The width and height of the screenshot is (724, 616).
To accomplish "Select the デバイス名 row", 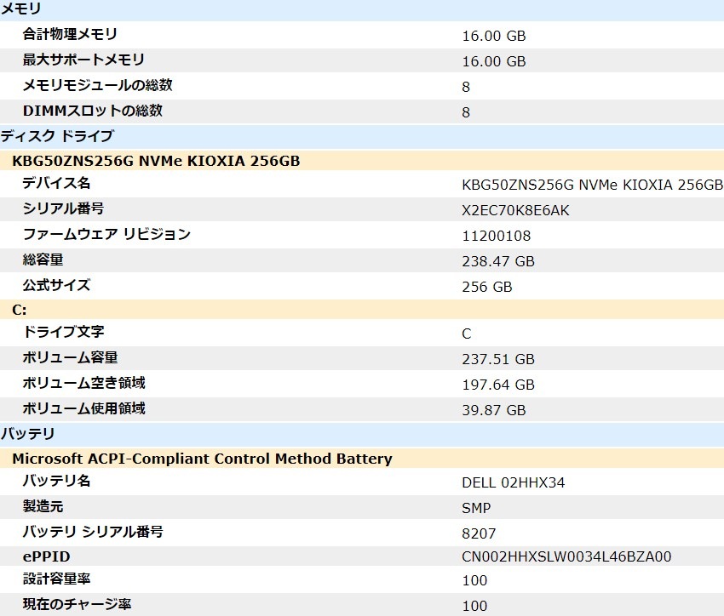I will pyautogui.click(x=256, y=184).
